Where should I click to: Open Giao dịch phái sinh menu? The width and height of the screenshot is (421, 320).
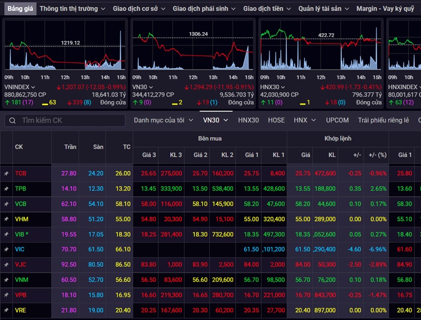(204, 9)
